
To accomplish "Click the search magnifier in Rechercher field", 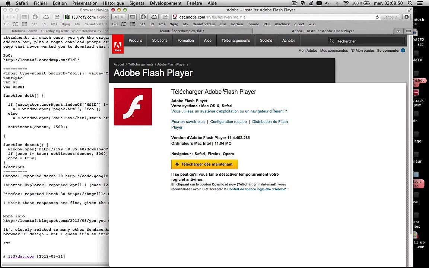I will click(x=332, y=41).
